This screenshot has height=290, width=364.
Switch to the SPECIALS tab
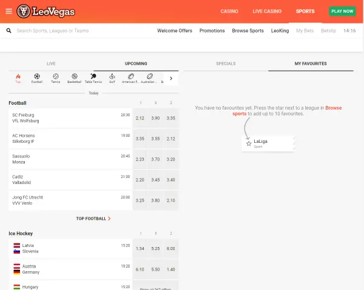(x=226, y=64)
